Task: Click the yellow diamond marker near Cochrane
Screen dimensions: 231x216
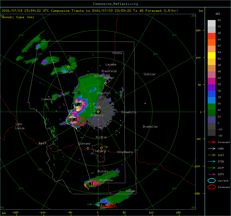Action: (88, 148)
